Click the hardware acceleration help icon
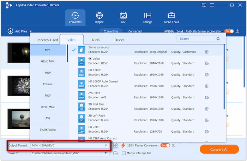 coord(237,31)
